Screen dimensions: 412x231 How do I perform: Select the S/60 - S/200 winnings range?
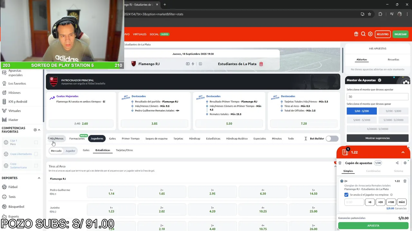[361, 111]
